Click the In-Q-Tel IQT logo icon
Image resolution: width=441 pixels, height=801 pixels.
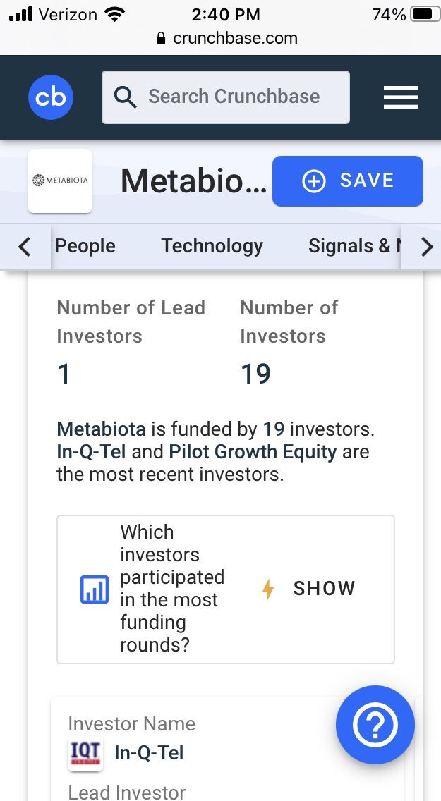tap(85, 753)
